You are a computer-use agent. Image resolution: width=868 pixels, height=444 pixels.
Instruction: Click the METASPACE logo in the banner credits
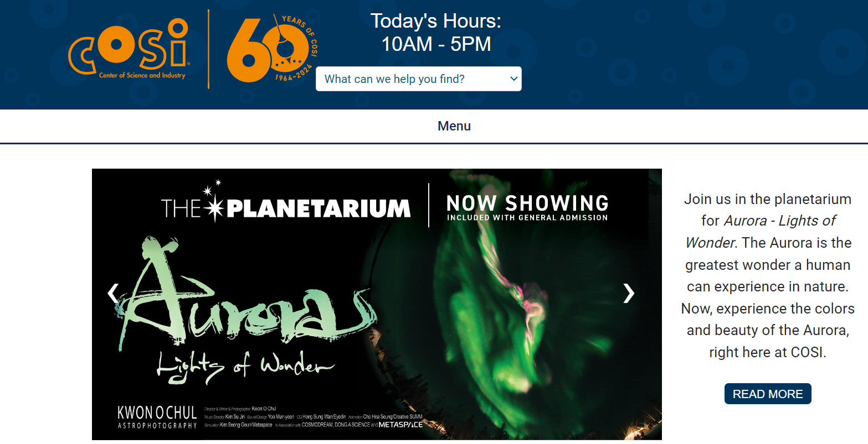[x=400, y=425]
